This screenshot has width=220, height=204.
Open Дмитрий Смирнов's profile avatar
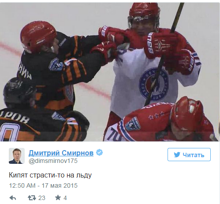(17, 156)
